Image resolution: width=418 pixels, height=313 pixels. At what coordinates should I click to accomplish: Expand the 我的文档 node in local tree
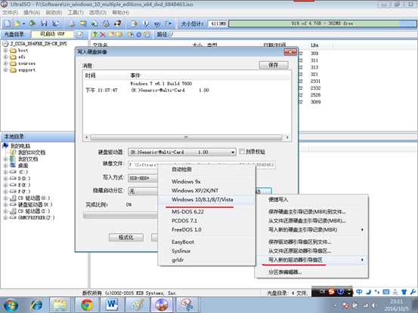pyautogui.click(x=5, y=159)
